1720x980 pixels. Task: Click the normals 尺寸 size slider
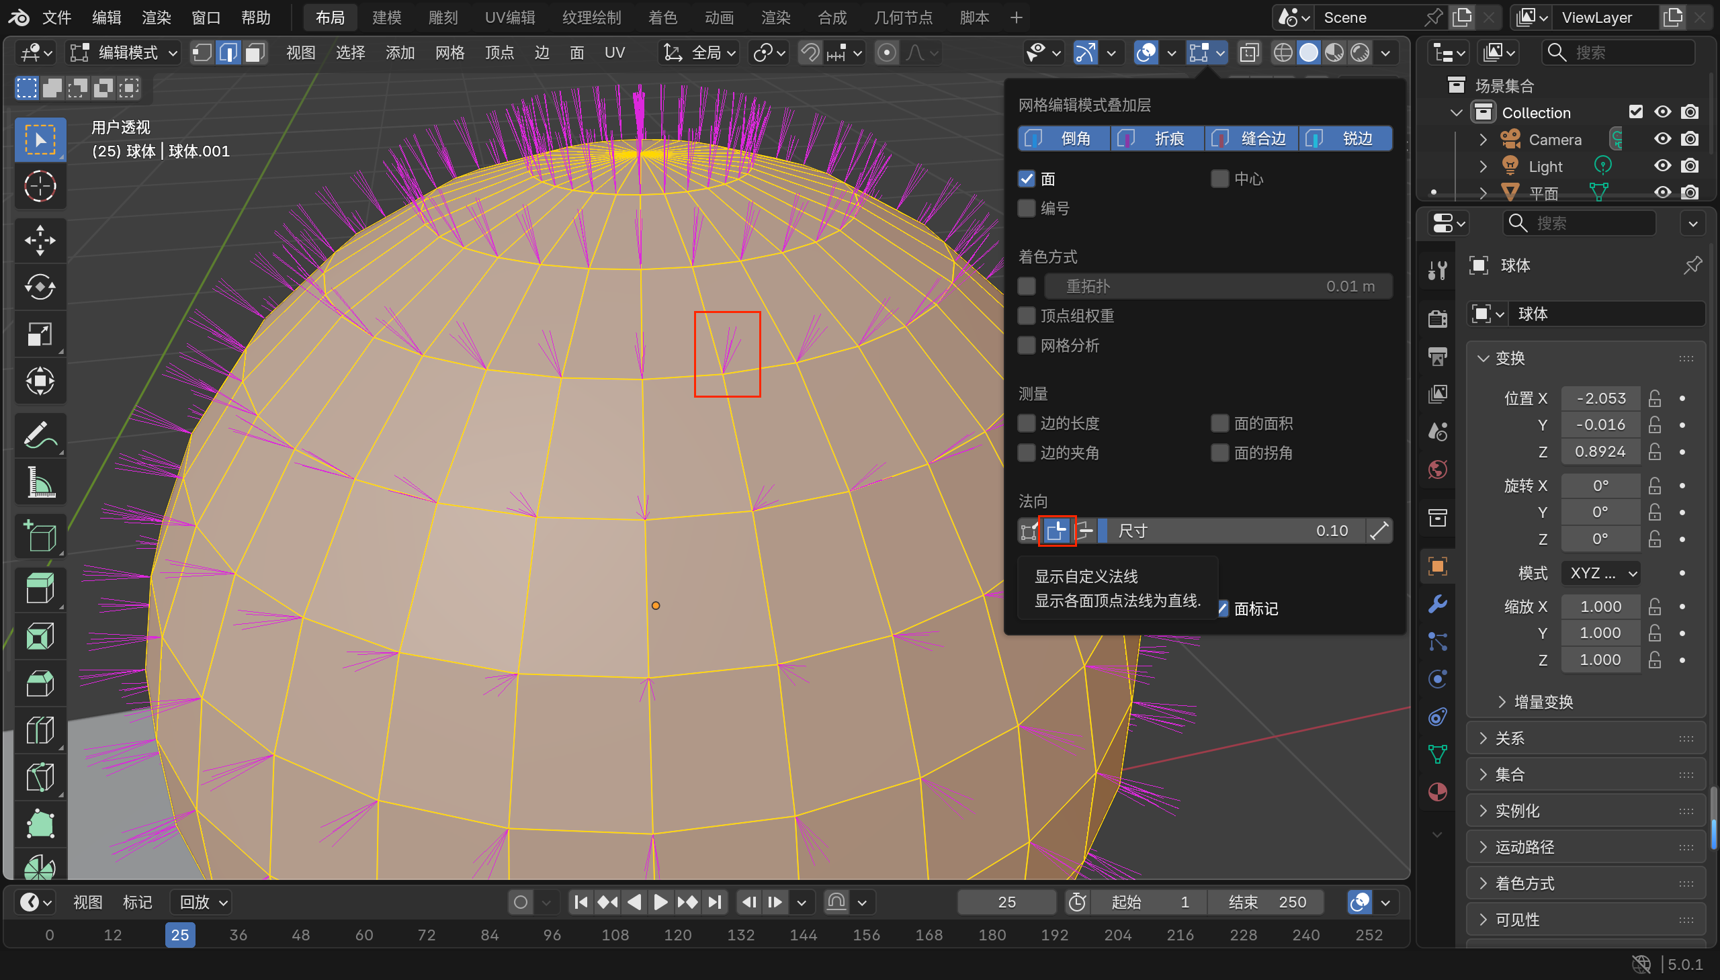pos(1232,531)
